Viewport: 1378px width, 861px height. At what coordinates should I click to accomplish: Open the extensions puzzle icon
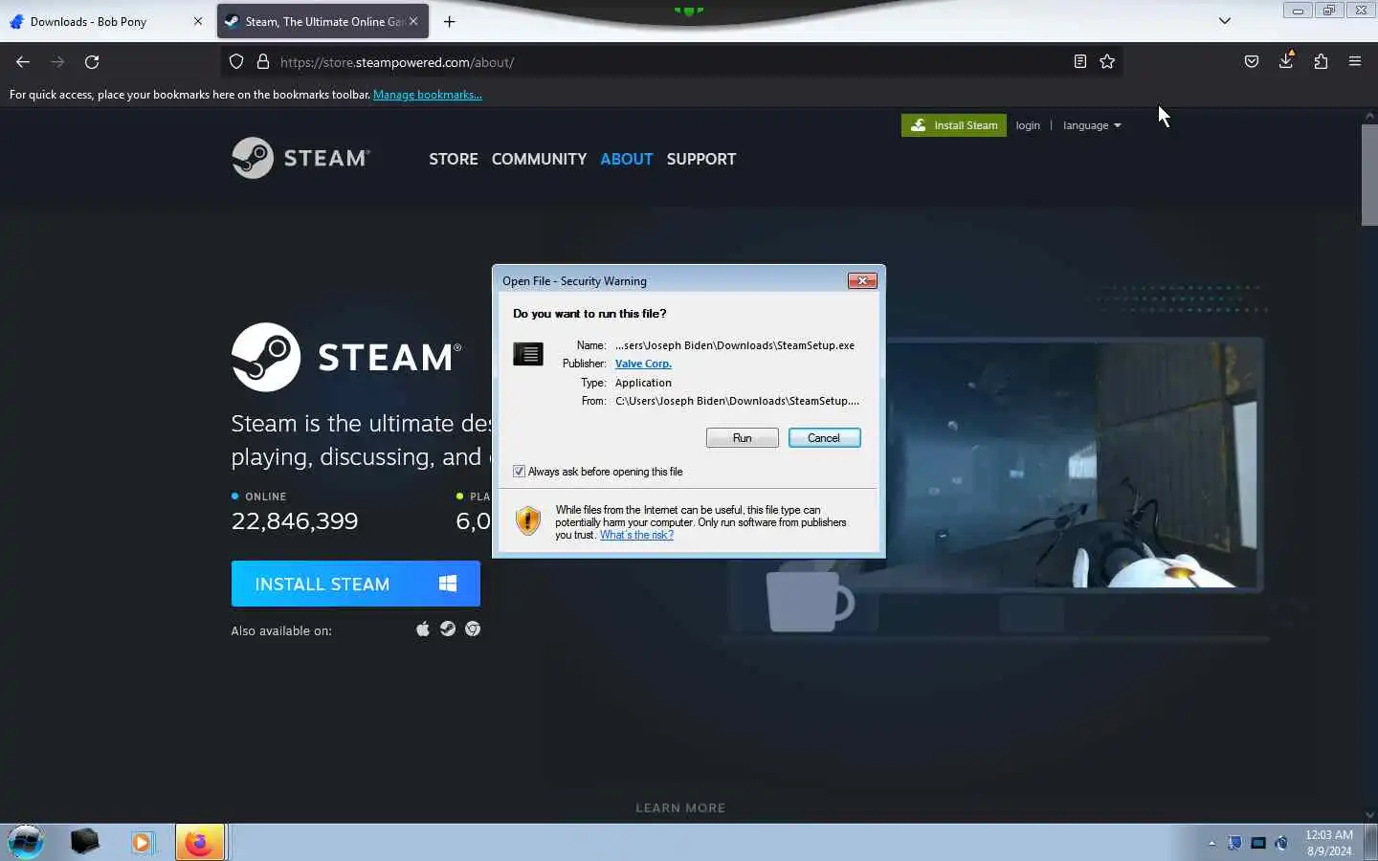(1321, 62)
